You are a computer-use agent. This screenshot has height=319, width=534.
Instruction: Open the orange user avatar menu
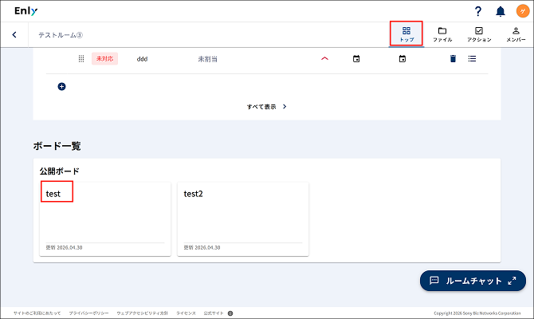pyautogui.click(x=523, y=11)
